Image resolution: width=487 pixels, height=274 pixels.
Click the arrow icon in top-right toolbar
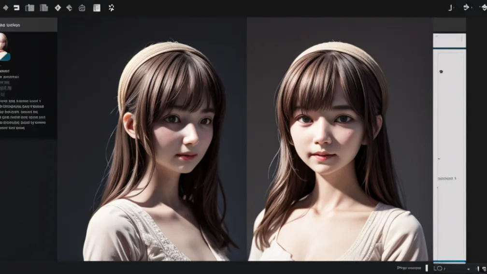[467, 7]
